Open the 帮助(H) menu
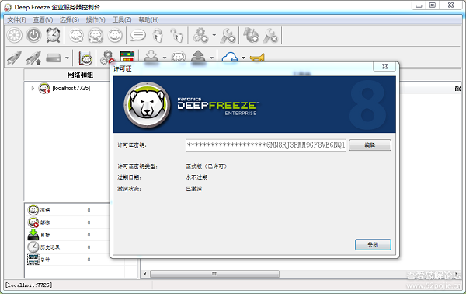466x294 pixels. click(x=148, y=19)
